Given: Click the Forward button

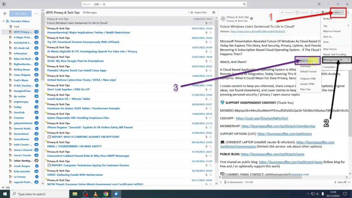Looking at the screenshot, I should (287, 13).
